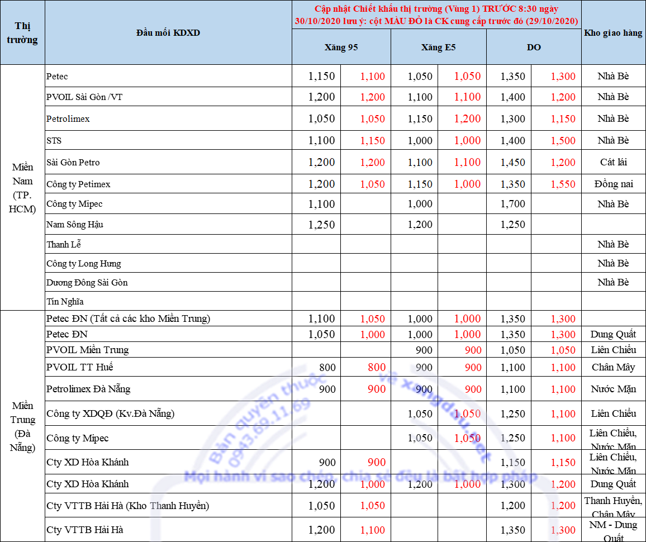Click the 'Petrolimex' name cell
This screenshot has height=542, width=646.
168,118
